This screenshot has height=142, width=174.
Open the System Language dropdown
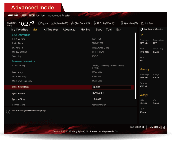click(111, 87)
